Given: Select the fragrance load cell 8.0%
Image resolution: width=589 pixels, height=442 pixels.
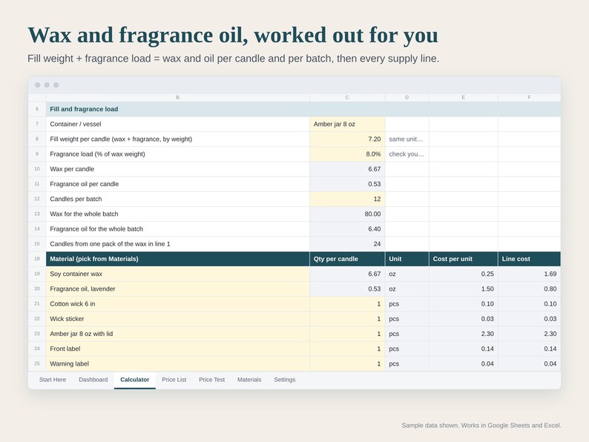Looking at the screenshot, I should click(x=347, y=154).
